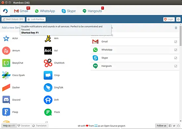Click the Dasher service icon
The image size is (182, 129).
click(6, 88)
